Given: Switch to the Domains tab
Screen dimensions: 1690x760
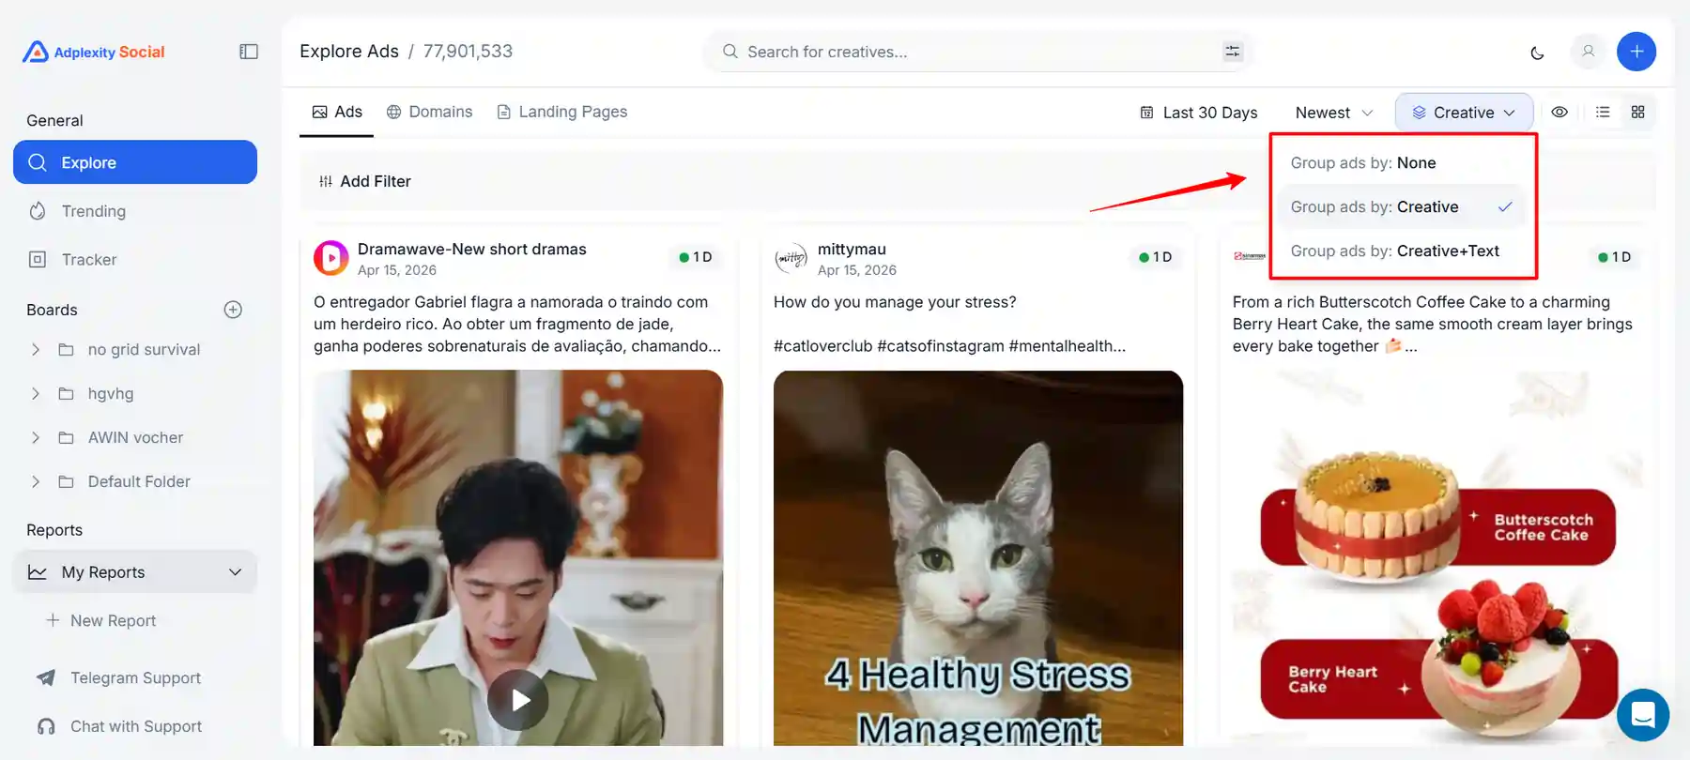Looking at the screenshot, I should coord(429,112).
